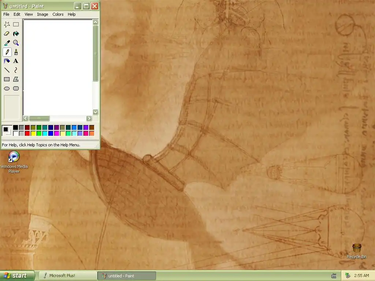Click the foreground/background color indicator box
Image resolution: width=375 pixels, height=281 pixels.
pyautogui.click(x=7, y=131)
